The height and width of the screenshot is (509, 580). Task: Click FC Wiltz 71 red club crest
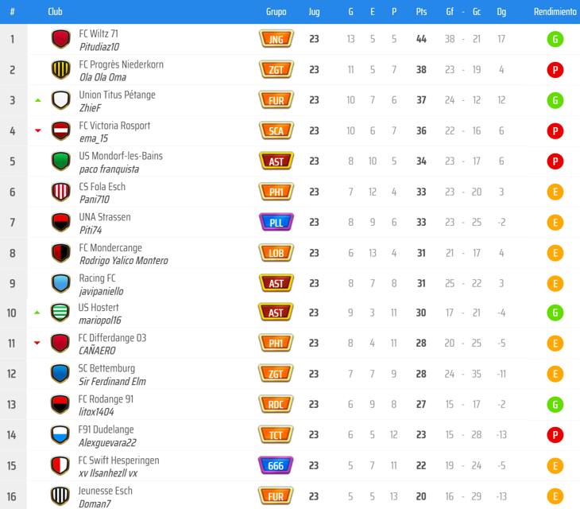(61, 39)
